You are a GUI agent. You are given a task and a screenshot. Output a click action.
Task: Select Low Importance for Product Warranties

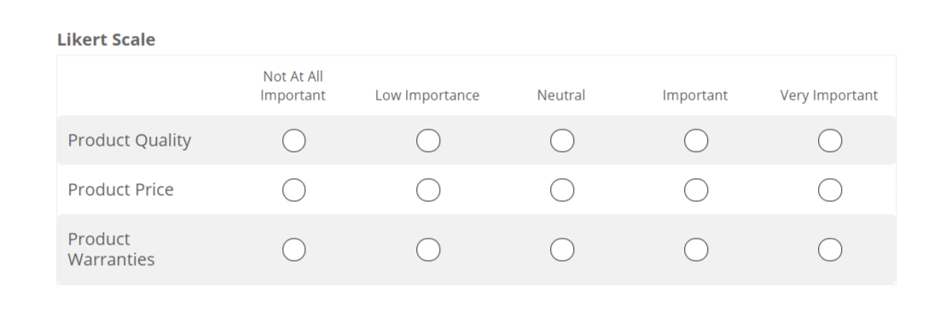[428, 249]
